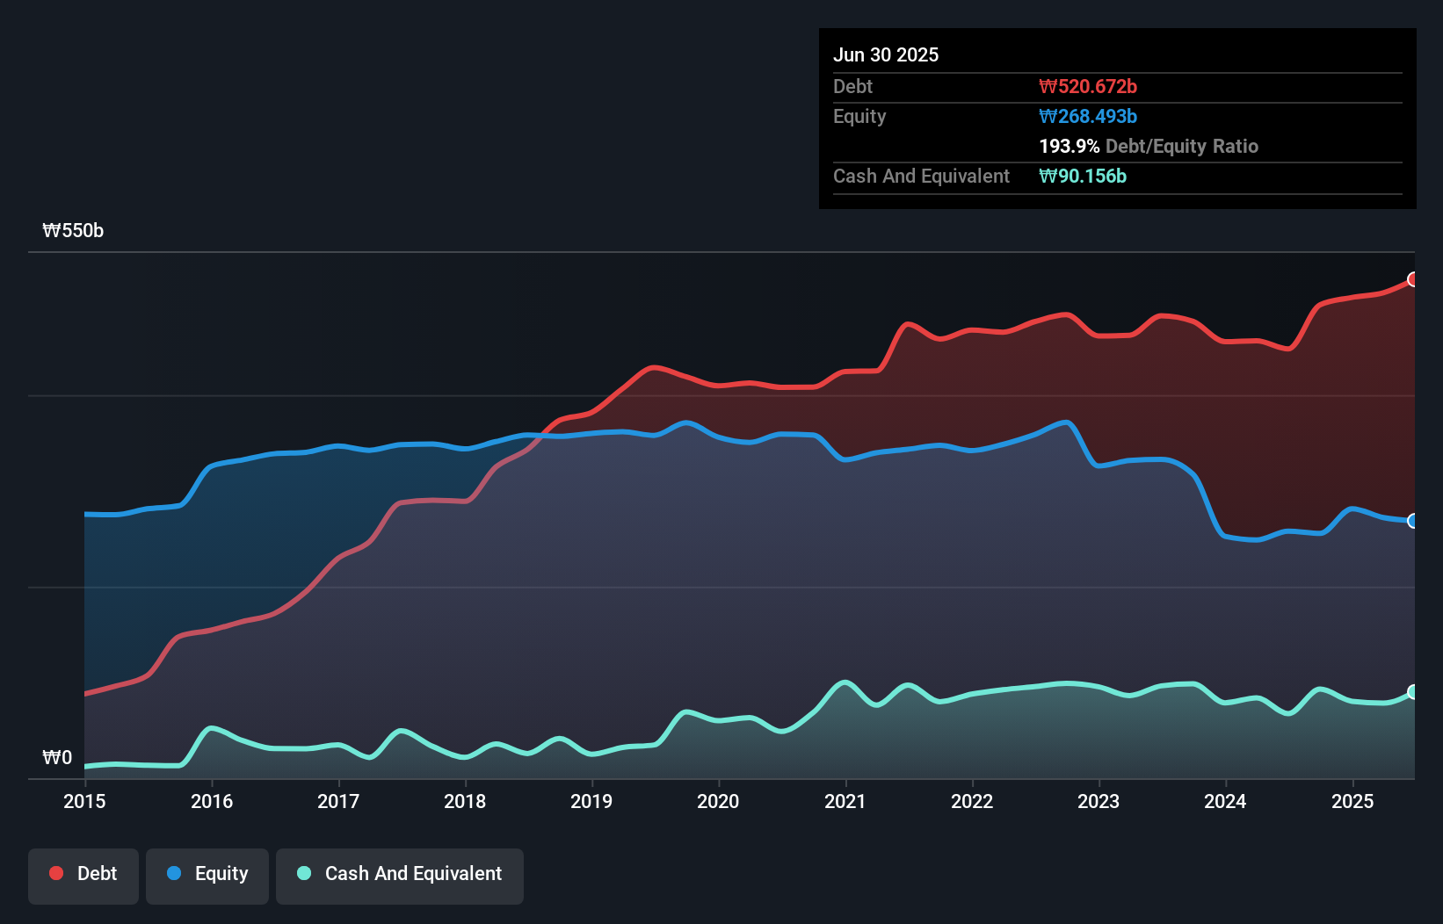1443x924 pixels.
Task: Click the ₩550b axis gridline label
Action: point(73,231)
